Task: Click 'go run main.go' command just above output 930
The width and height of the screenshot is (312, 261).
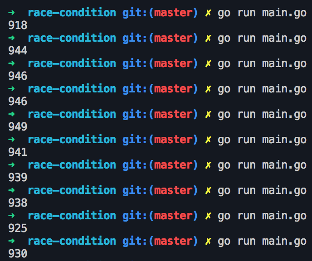Action: [x=262, y=242]
